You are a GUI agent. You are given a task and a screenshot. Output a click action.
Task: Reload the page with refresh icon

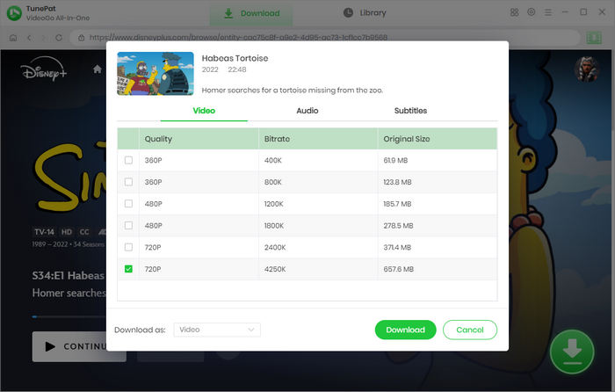(59, 38)
